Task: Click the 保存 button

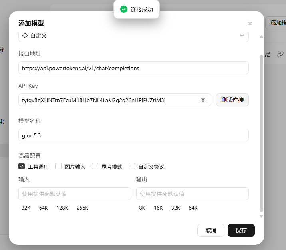Action: (241, 230)
